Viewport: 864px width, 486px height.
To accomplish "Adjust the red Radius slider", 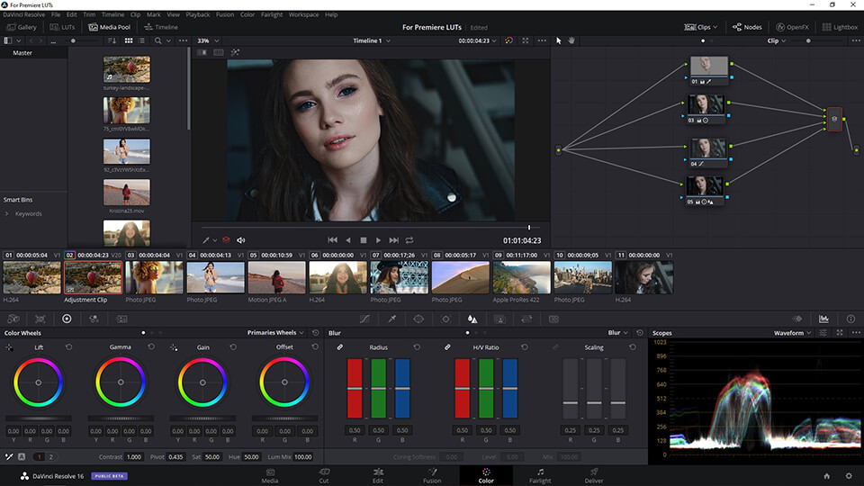I will (x=355, y=389).
